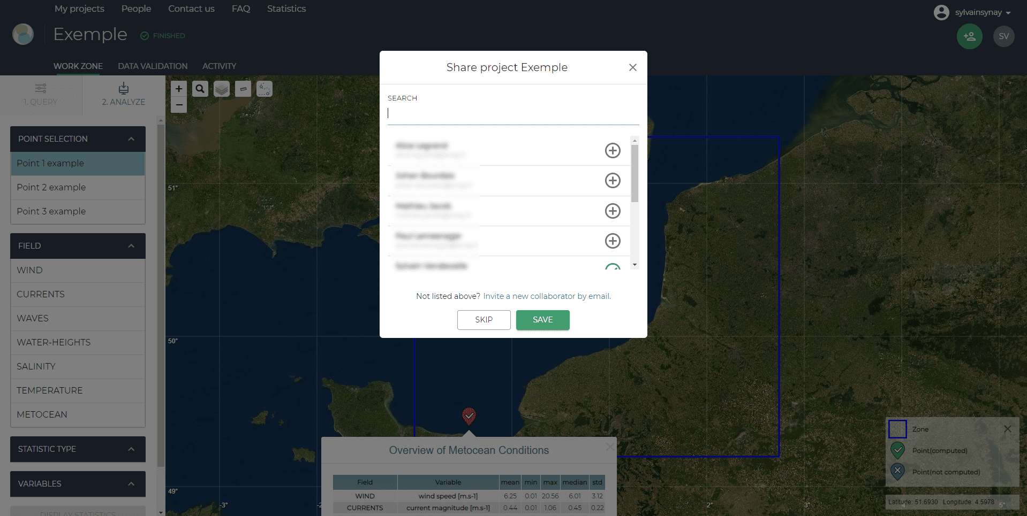Zoom in on the map
The width and height of the screenshot is (1027, 516).
click(x=179, y=89)
